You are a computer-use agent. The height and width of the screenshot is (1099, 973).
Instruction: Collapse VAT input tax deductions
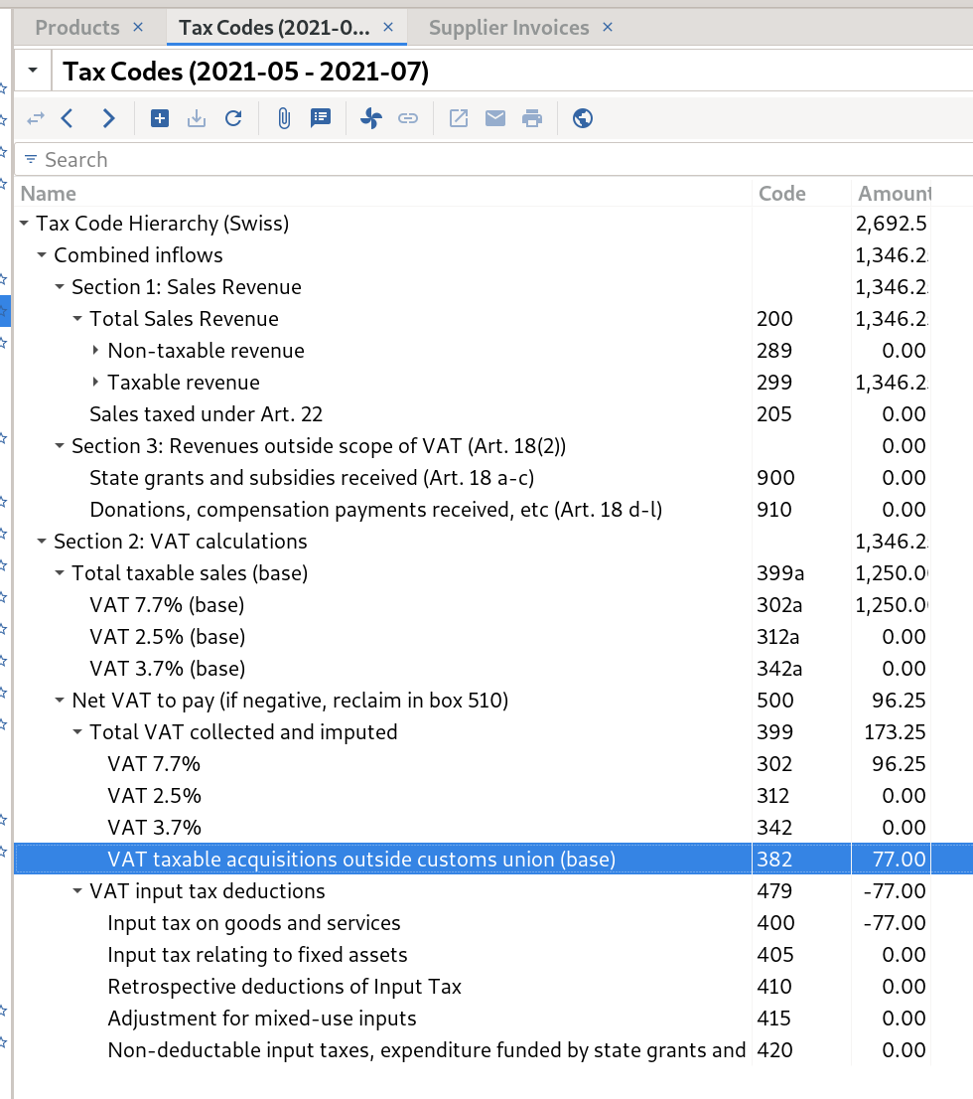77,891
